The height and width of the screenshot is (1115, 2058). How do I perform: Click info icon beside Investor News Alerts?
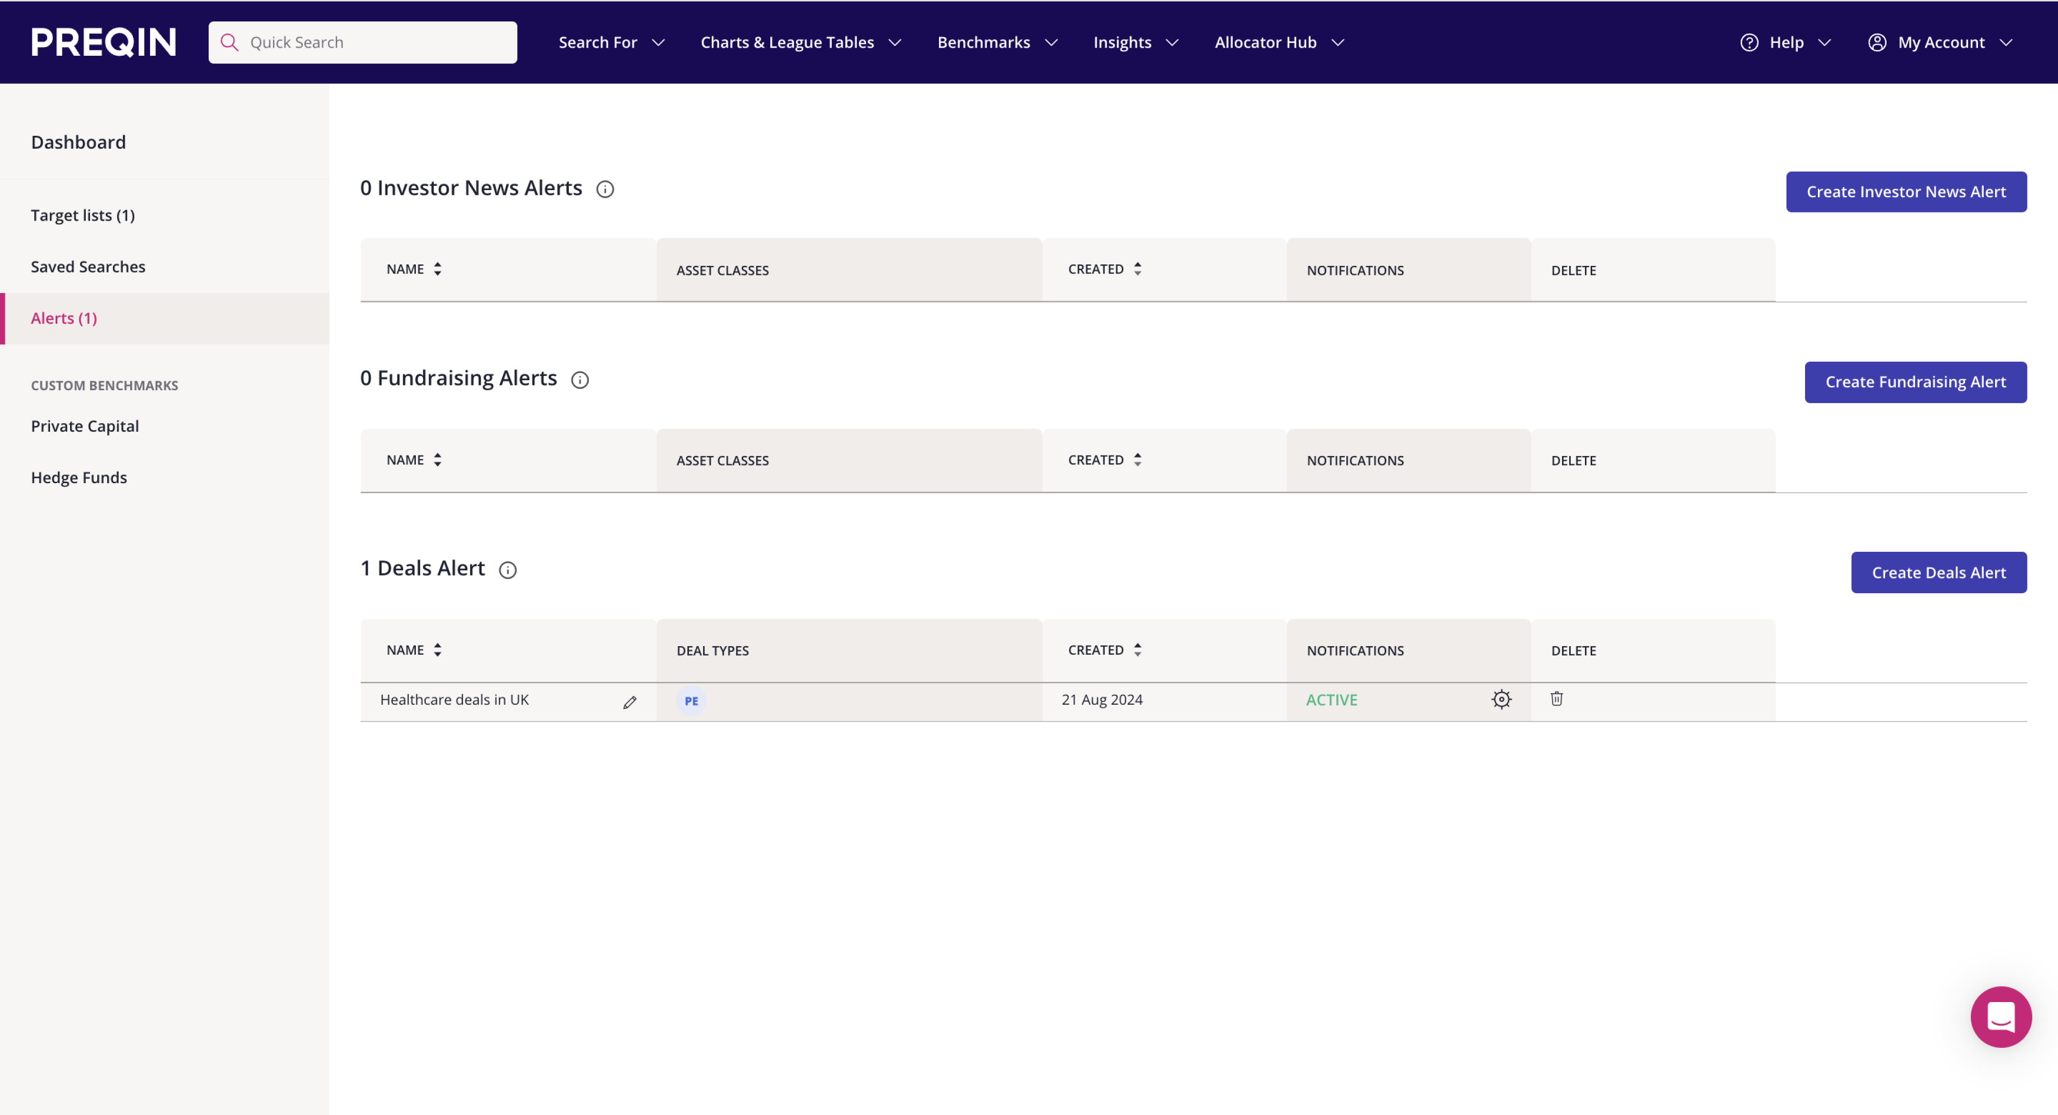point(605,190)
